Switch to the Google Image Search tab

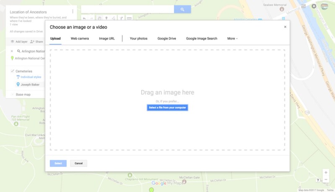[201, 39]
